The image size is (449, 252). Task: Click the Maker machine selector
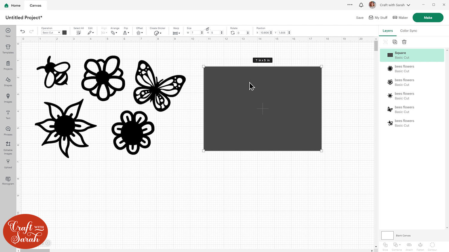point(400,18)
